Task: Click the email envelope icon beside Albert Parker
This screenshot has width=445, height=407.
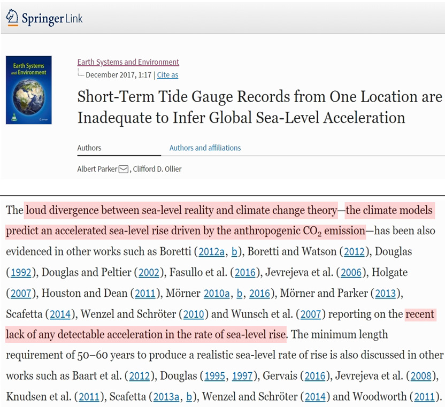Action: (124, 170)
